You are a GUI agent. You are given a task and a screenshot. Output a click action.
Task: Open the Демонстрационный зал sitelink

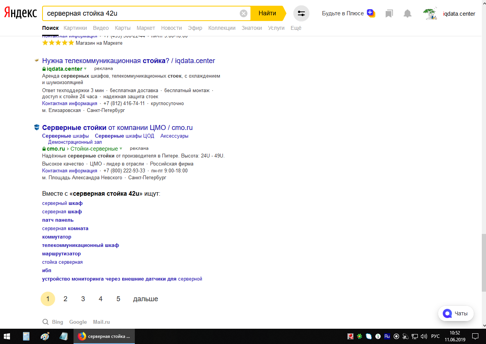tap(75, 142)
